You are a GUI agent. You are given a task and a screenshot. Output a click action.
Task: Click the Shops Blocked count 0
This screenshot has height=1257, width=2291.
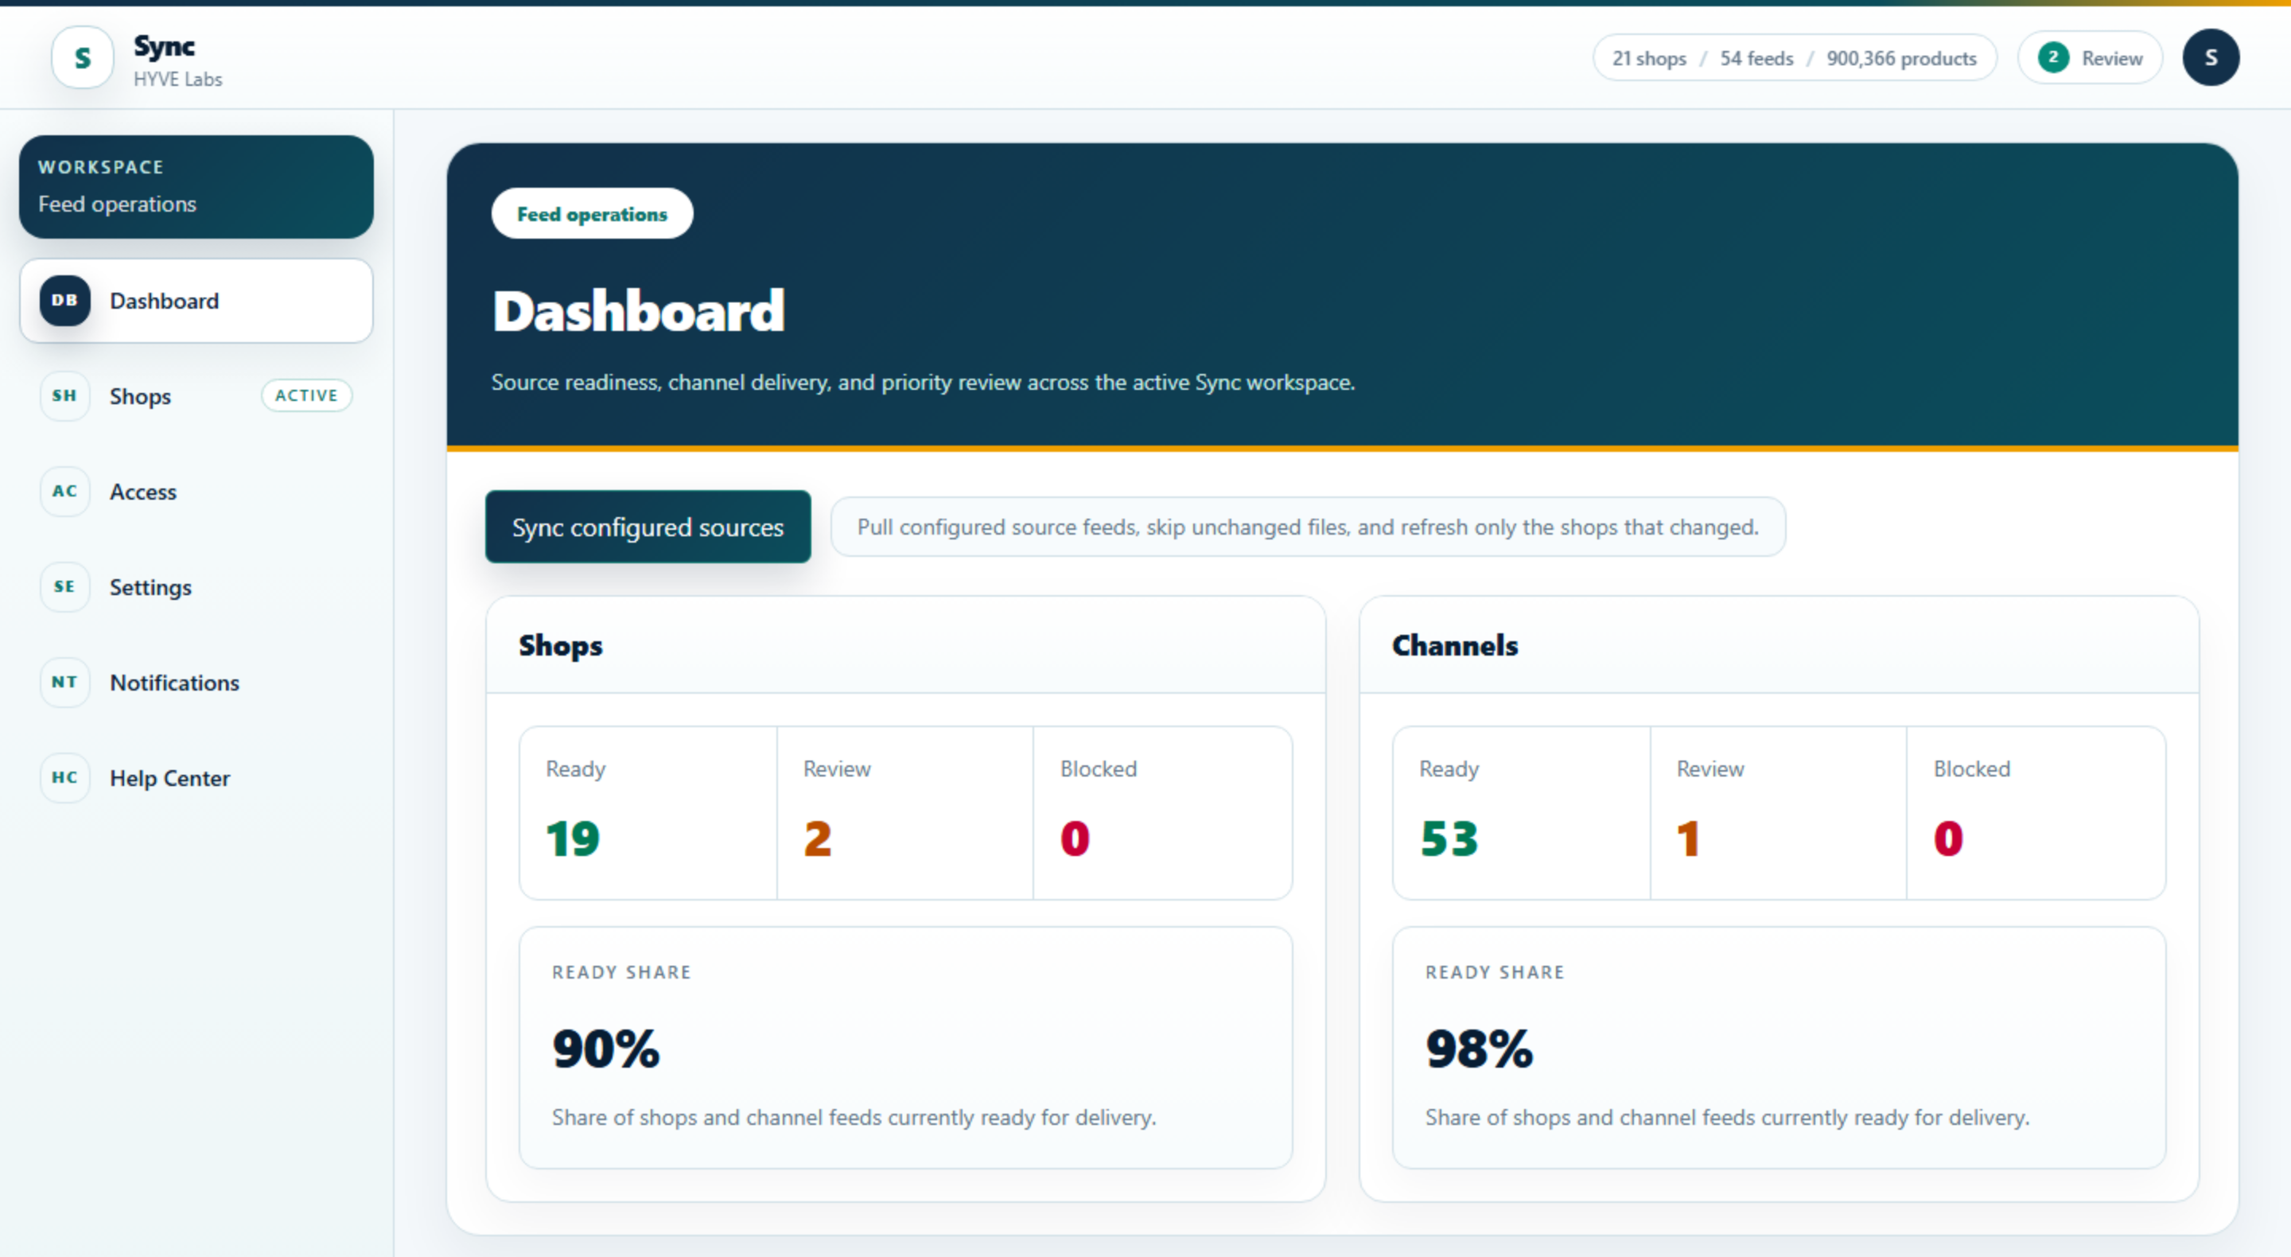click(x=1075, y=838)
